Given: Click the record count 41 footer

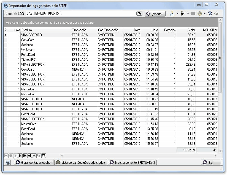Looking at the screenshot, I should (x=207, y=150).
